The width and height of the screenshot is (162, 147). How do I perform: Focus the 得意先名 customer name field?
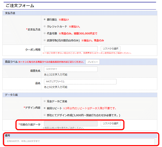point(71,69)
